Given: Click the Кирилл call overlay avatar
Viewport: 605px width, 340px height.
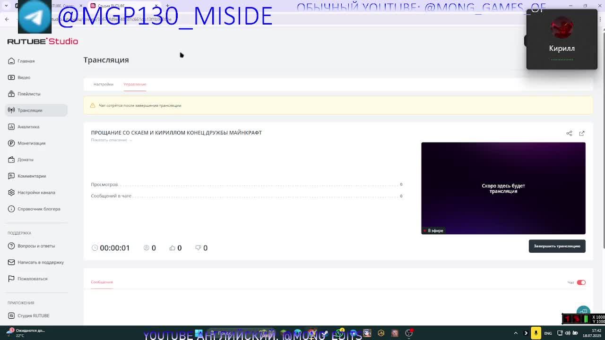Looking at the screenshot, I should (562, 28).
